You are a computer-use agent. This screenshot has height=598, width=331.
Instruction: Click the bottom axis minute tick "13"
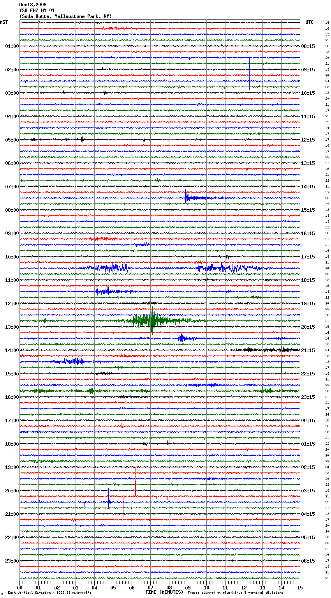point(262,587)
